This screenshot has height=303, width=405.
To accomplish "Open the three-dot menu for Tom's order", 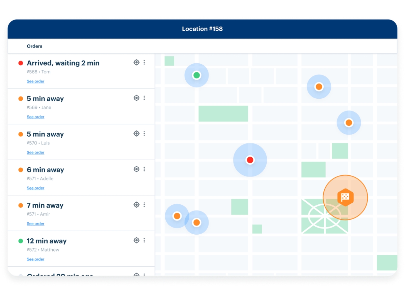I will tap(144, 62).
